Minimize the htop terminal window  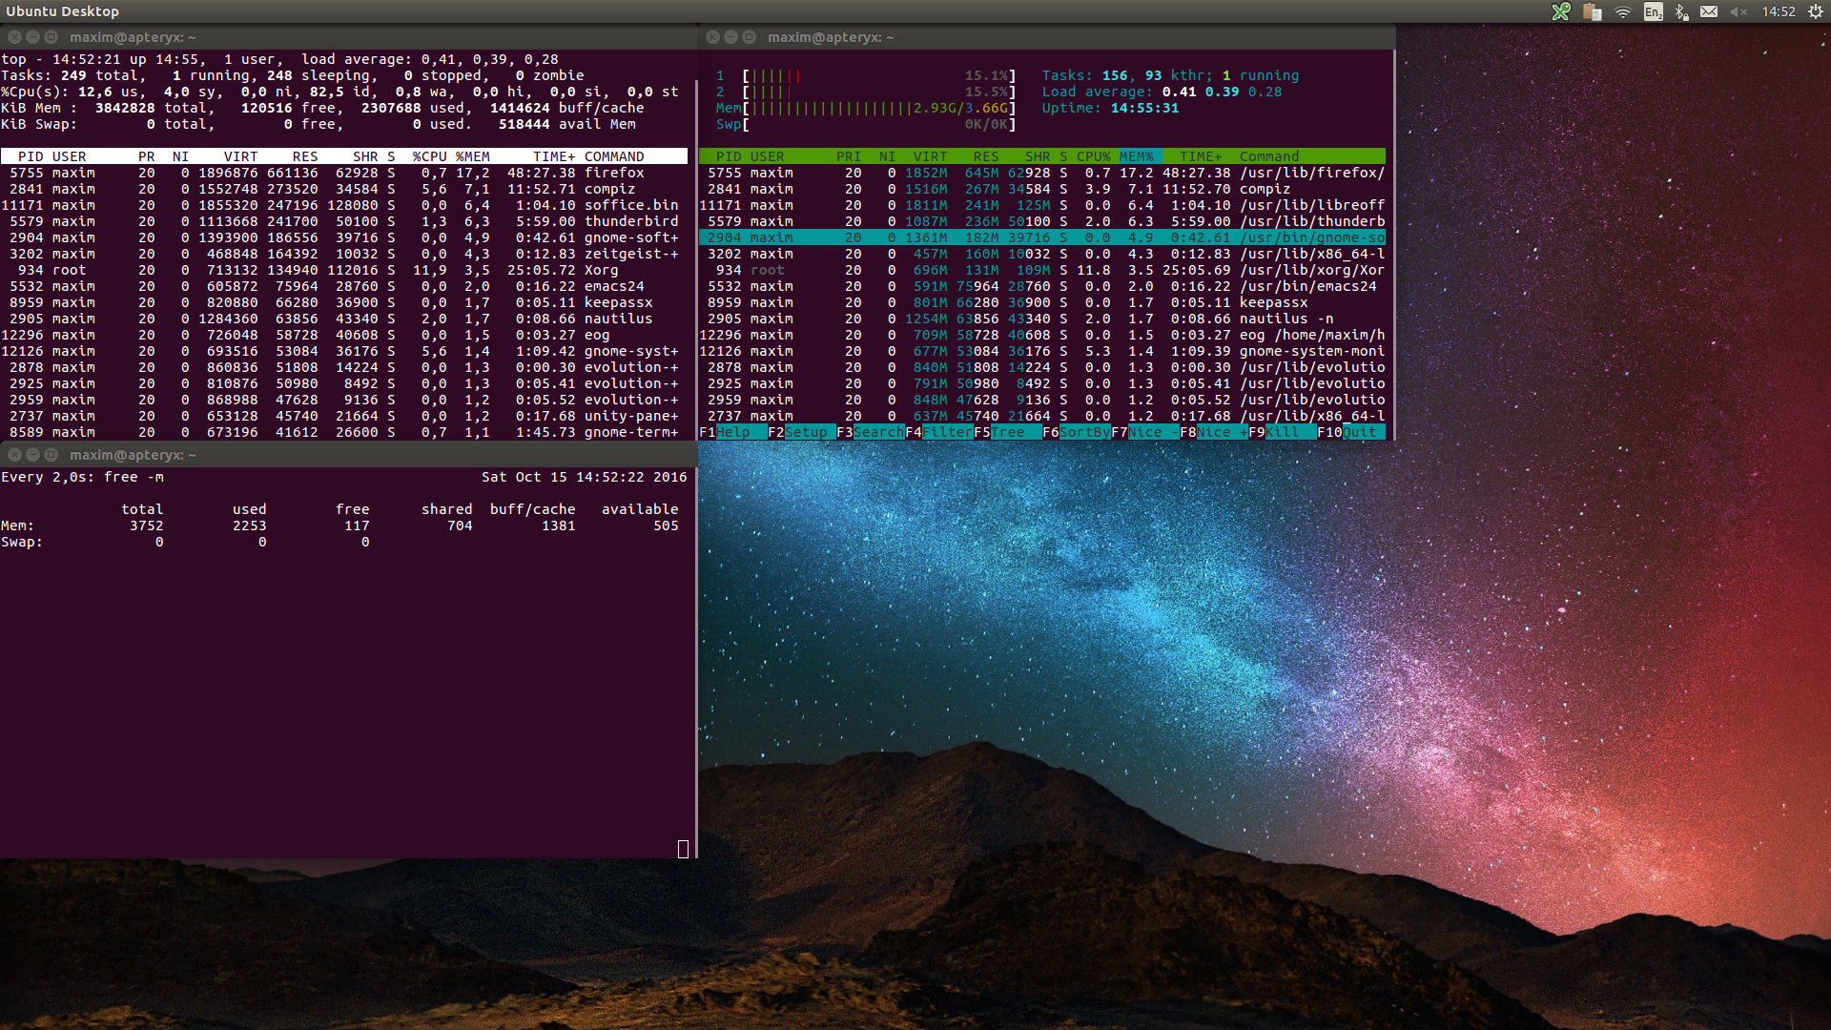730,37
